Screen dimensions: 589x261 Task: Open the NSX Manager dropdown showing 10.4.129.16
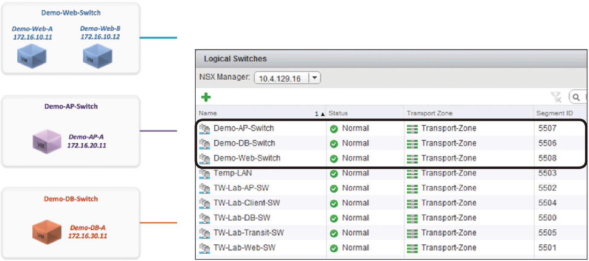point(287,78)
